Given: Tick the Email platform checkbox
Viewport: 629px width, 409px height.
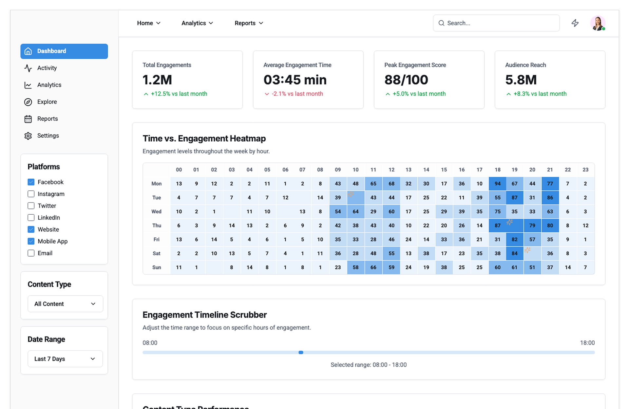Looking at the screenshot, I should [31, 253].
